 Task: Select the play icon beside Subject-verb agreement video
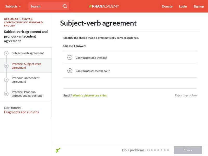[x=6, y=53]
